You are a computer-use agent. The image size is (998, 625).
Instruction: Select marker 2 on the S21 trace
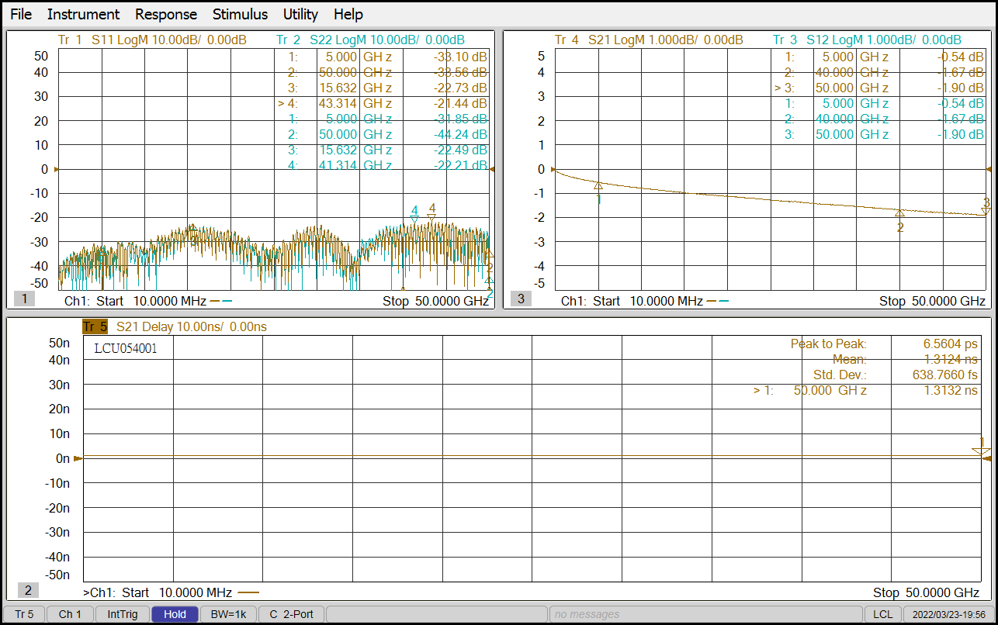click(899, 213)
